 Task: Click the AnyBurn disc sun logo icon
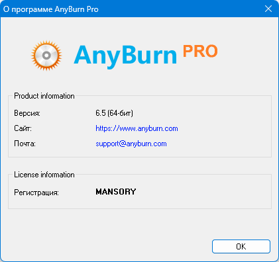pos(46,56)
